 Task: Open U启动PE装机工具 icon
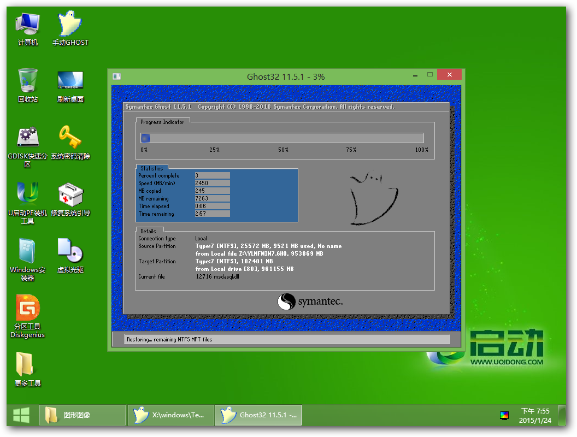(x=28, y=203)
